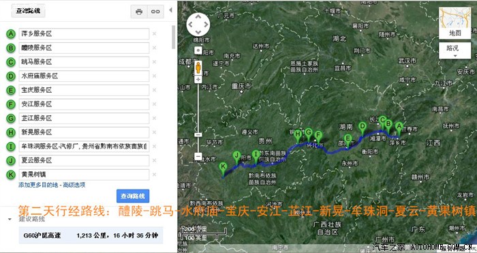The height and width of the screenshot is (253, 477).
Task: Open the 路况 traffic dropdown
Action: coord(455,50)
